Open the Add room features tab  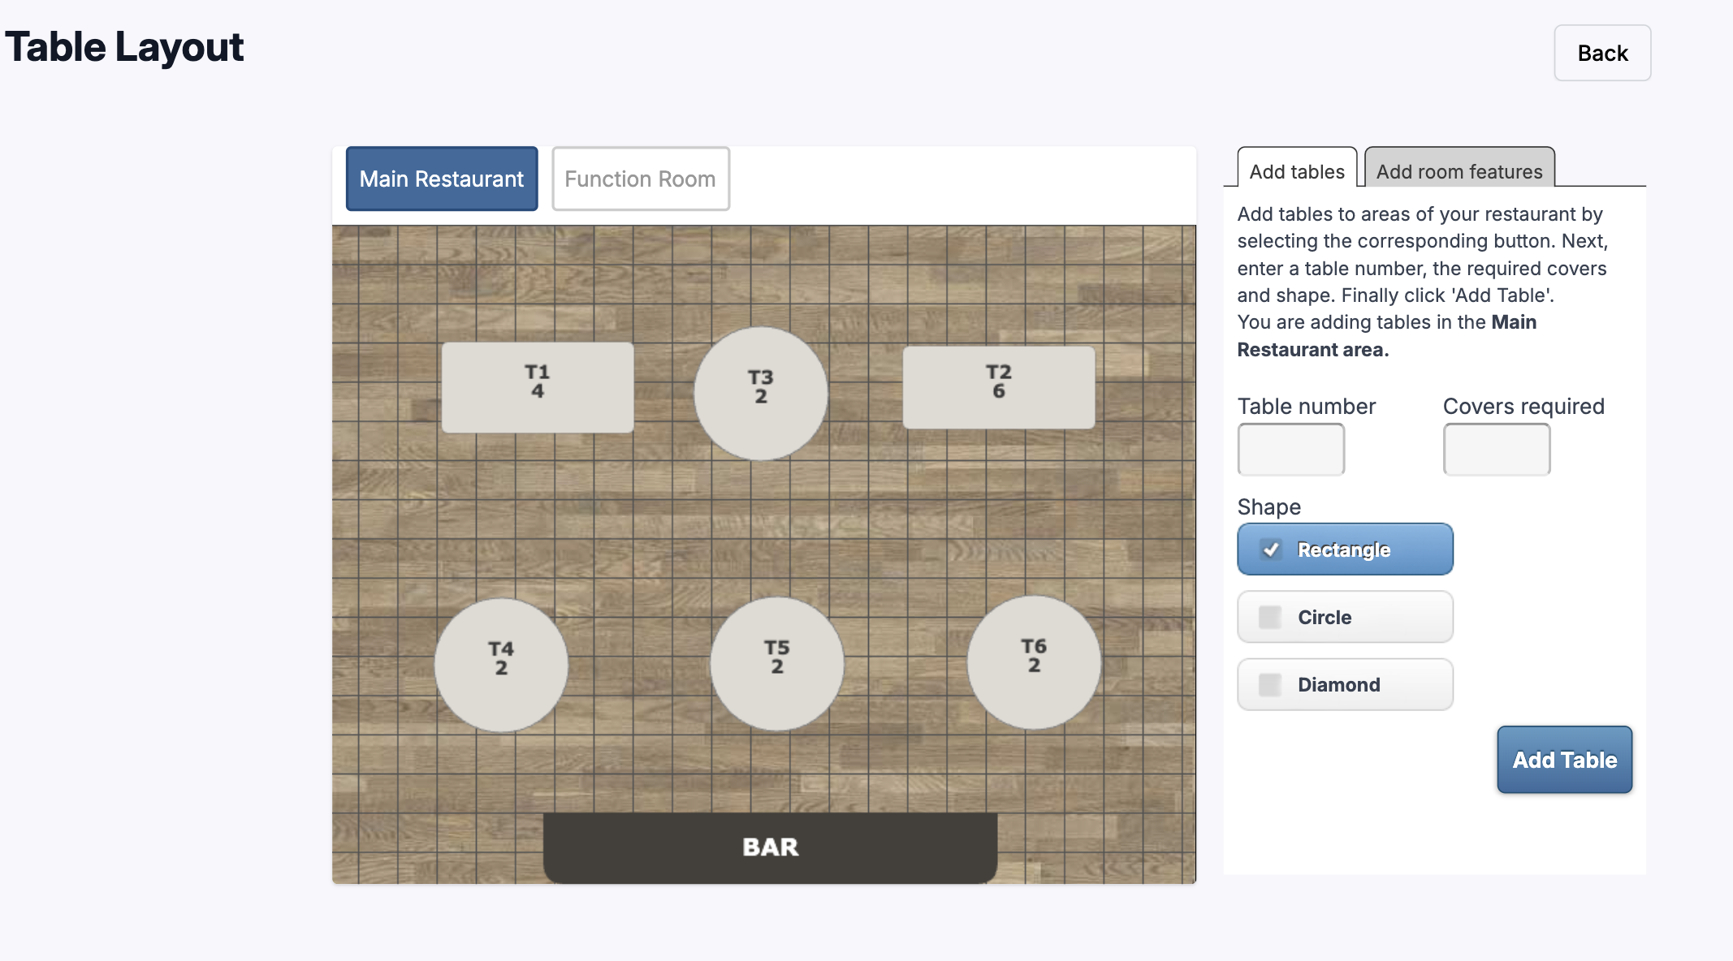pos(1459,168)
